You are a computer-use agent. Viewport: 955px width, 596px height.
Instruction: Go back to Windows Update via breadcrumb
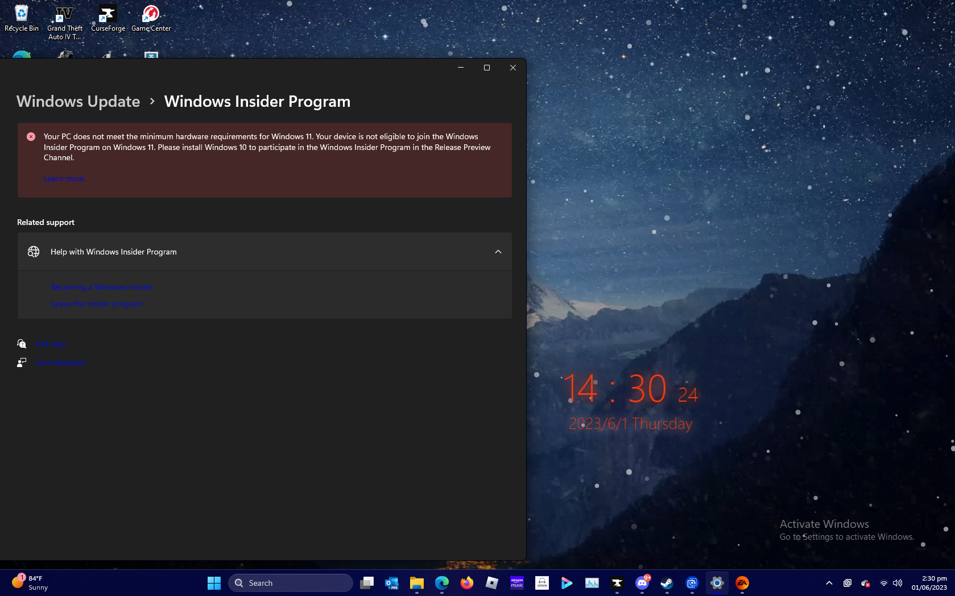(78, 101)
